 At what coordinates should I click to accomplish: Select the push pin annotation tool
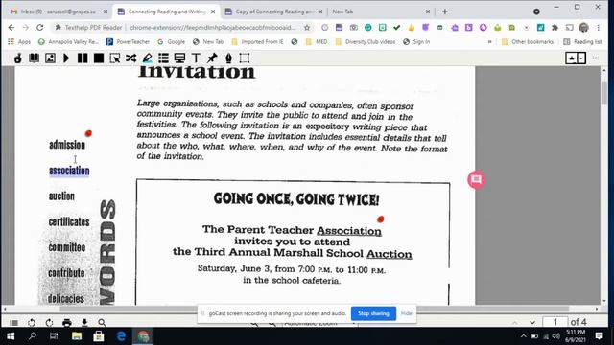click(x=212, y=58)
